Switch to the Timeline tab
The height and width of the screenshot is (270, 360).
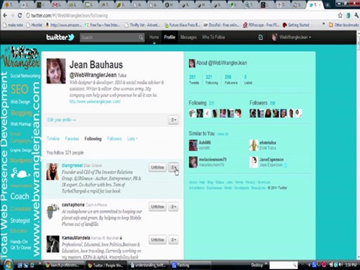[53, 139]
